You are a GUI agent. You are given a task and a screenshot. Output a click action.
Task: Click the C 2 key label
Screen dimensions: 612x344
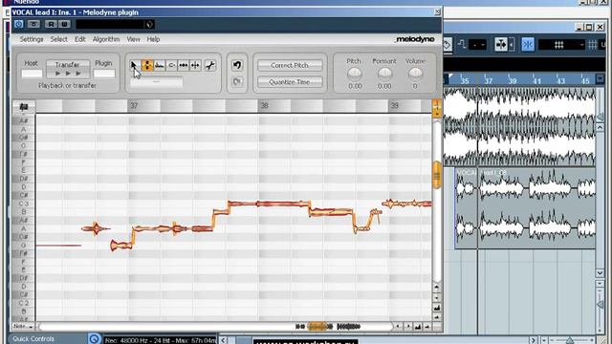click(23, 303)
